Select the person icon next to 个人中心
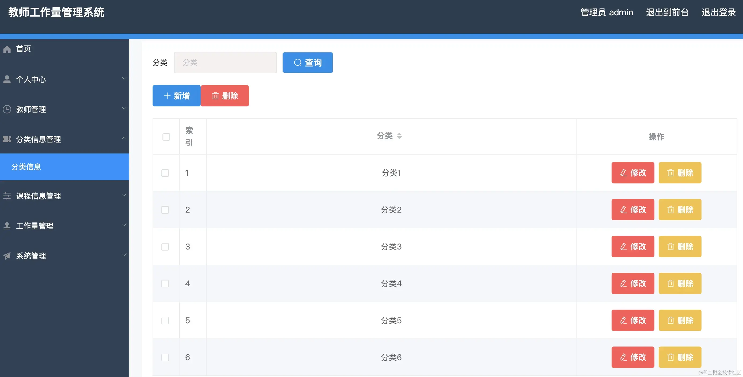Viewport: 743px width, 377px height. (7, 79)
